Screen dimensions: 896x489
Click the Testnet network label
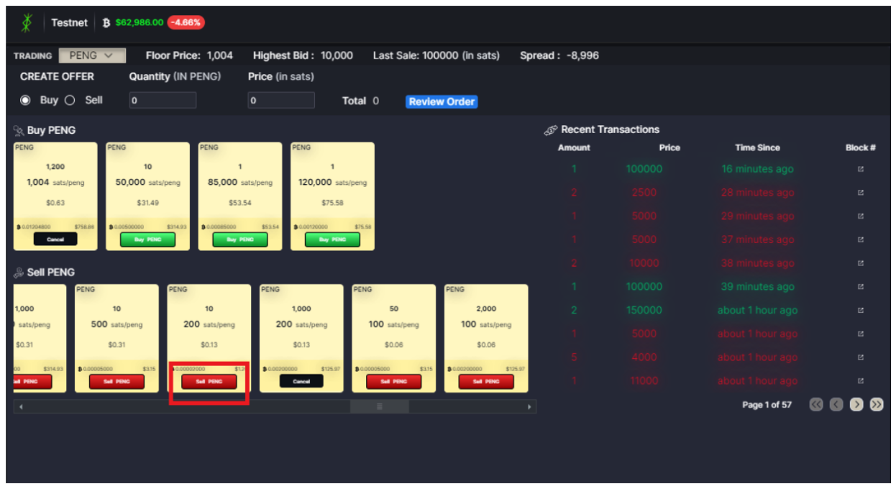[x=69, y=23]
